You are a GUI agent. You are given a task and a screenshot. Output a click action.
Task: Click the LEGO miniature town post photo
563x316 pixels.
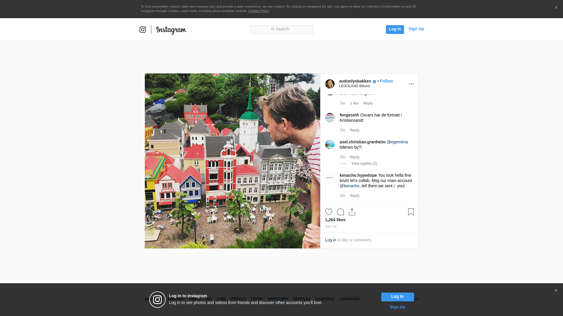(232, 161)
